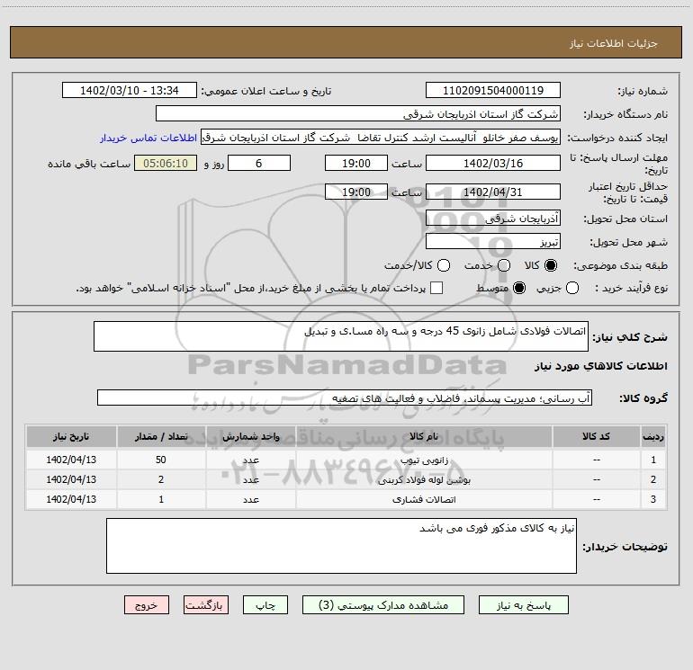This screenshot has width=693, height=670.
Task: Click the remaining days field showing 6
Action: tap(259, 163)
